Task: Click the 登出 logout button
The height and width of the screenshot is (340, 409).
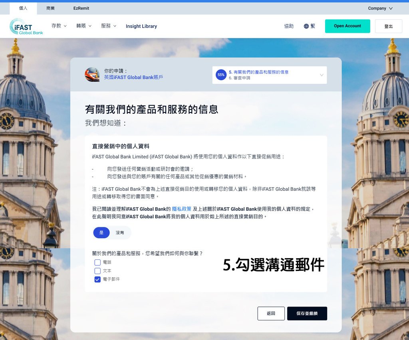Action: click(388, 26)
